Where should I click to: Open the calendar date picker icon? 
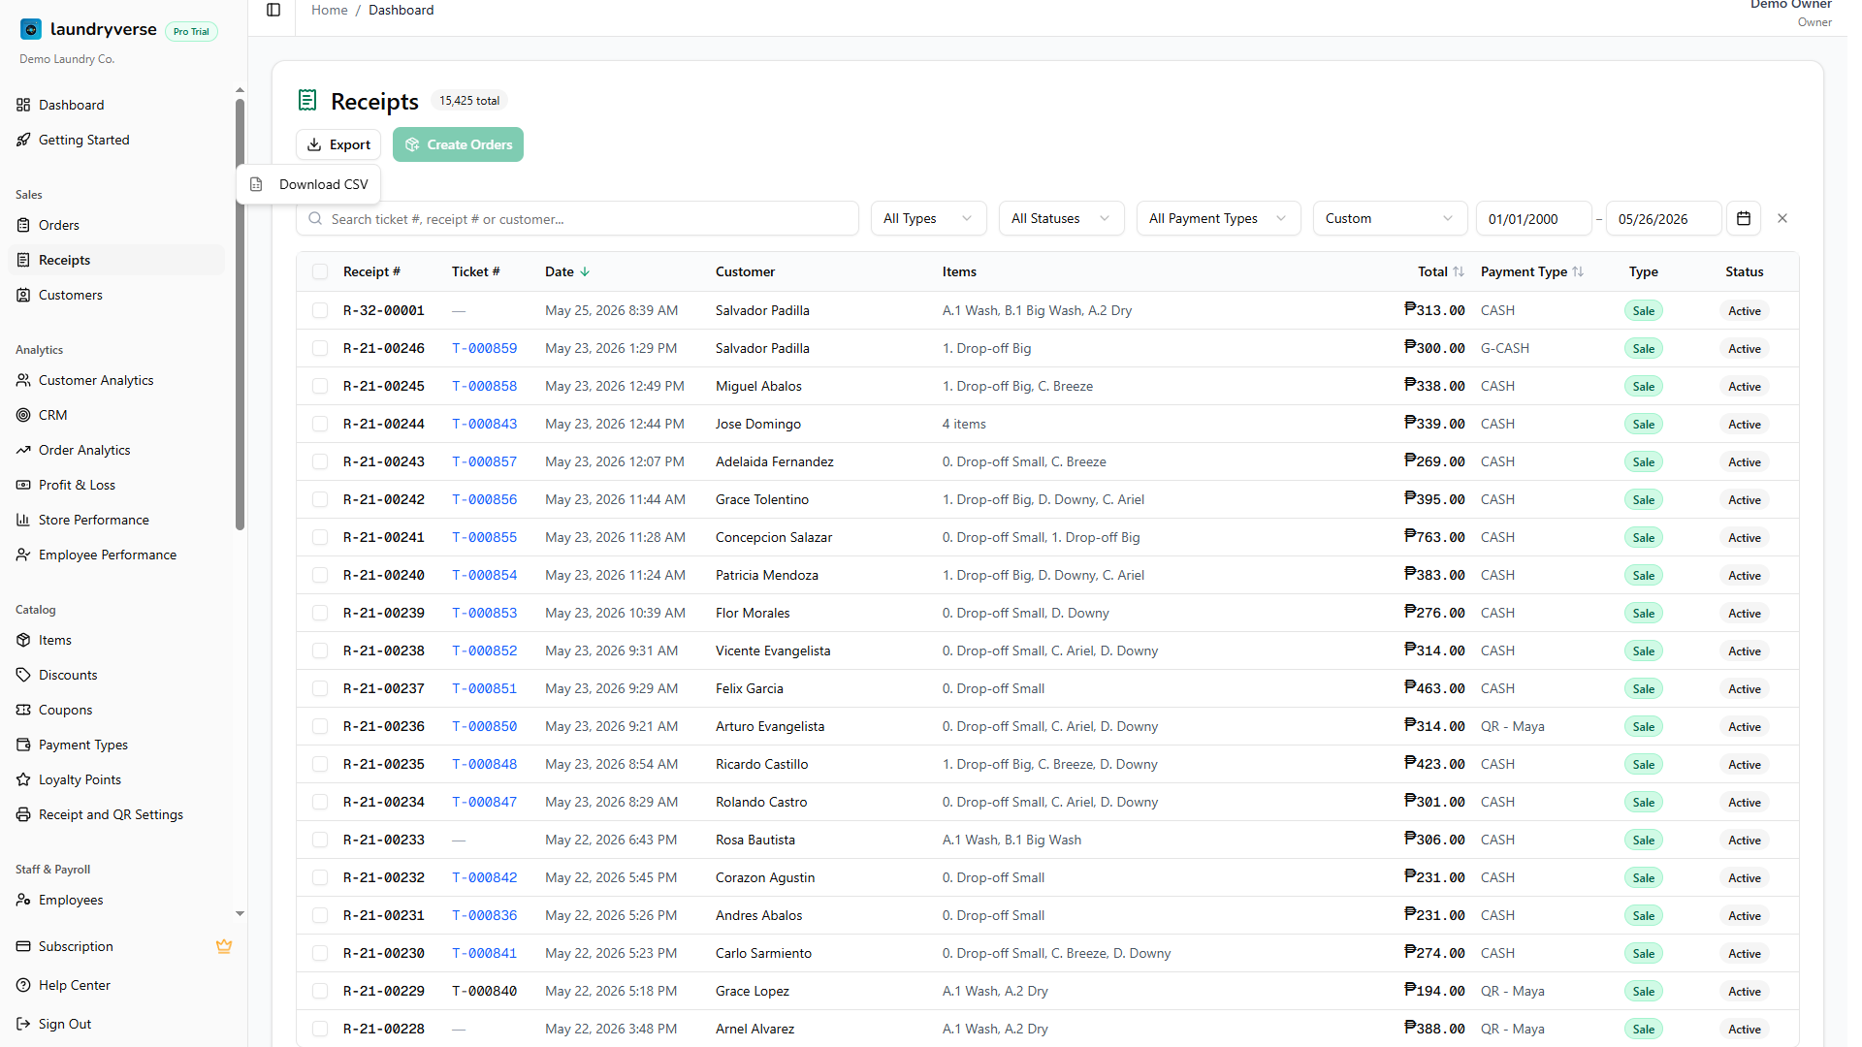pos(1743,218)
